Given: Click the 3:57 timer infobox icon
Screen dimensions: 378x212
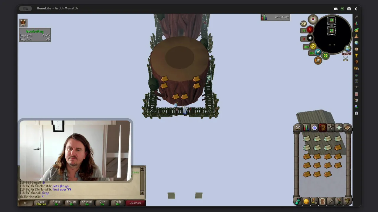Looking at the screenshot, I should pos(23,23).
